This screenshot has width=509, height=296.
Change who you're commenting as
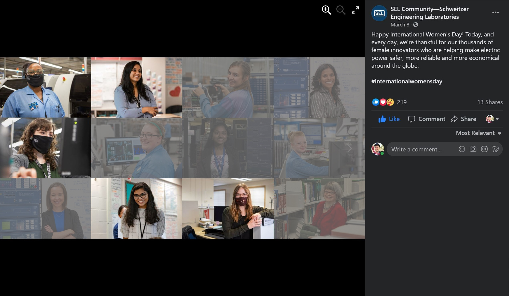pyautogui.click(x=492, y=119)
